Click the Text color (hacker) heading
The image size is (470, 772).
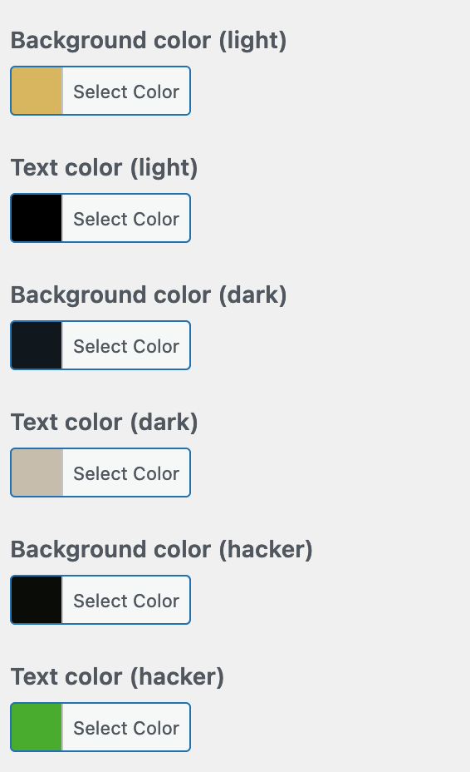click(118, 676)
